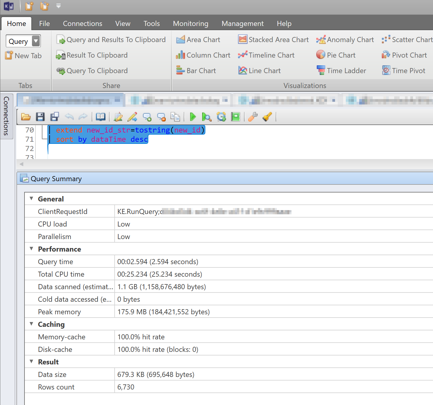
Task: Select the Rows count value '6,730'
Action: 126,387
